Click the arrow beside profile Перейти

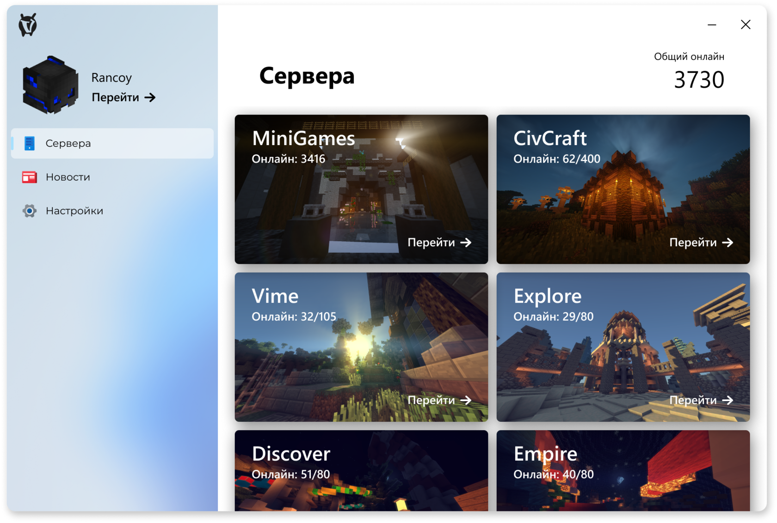coord(150,97)
